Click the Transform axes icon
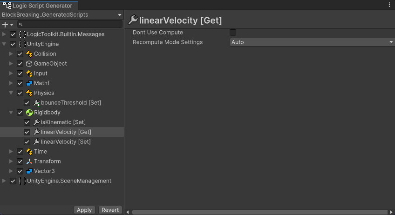The width and height of the screenshot is (395, 215). (29, 161)
